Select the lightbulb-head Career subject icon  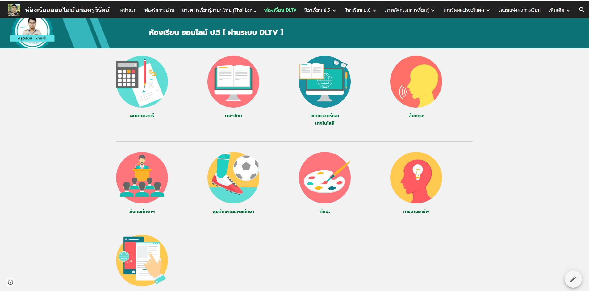click(416, 178)
